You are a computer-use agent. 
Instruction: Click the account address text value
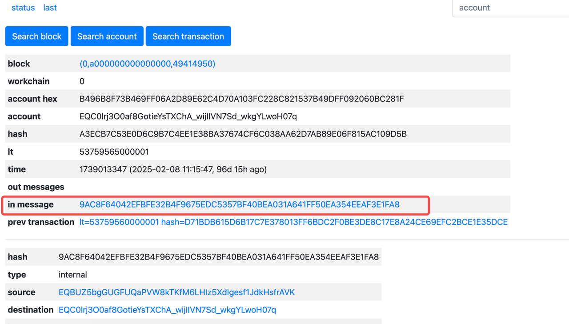pos(188,116)
